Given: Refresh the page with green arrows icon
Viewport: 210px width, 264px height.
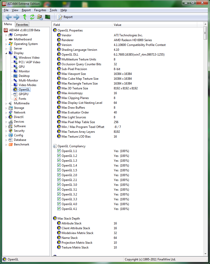Looking at the screenshot, I should tap(32, 17).
